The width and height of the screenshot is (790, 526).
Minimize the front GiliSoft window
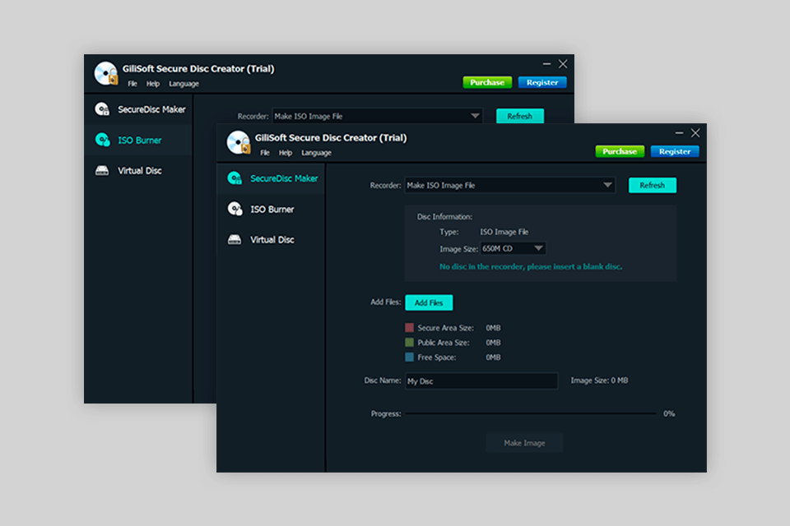point(679,133)
